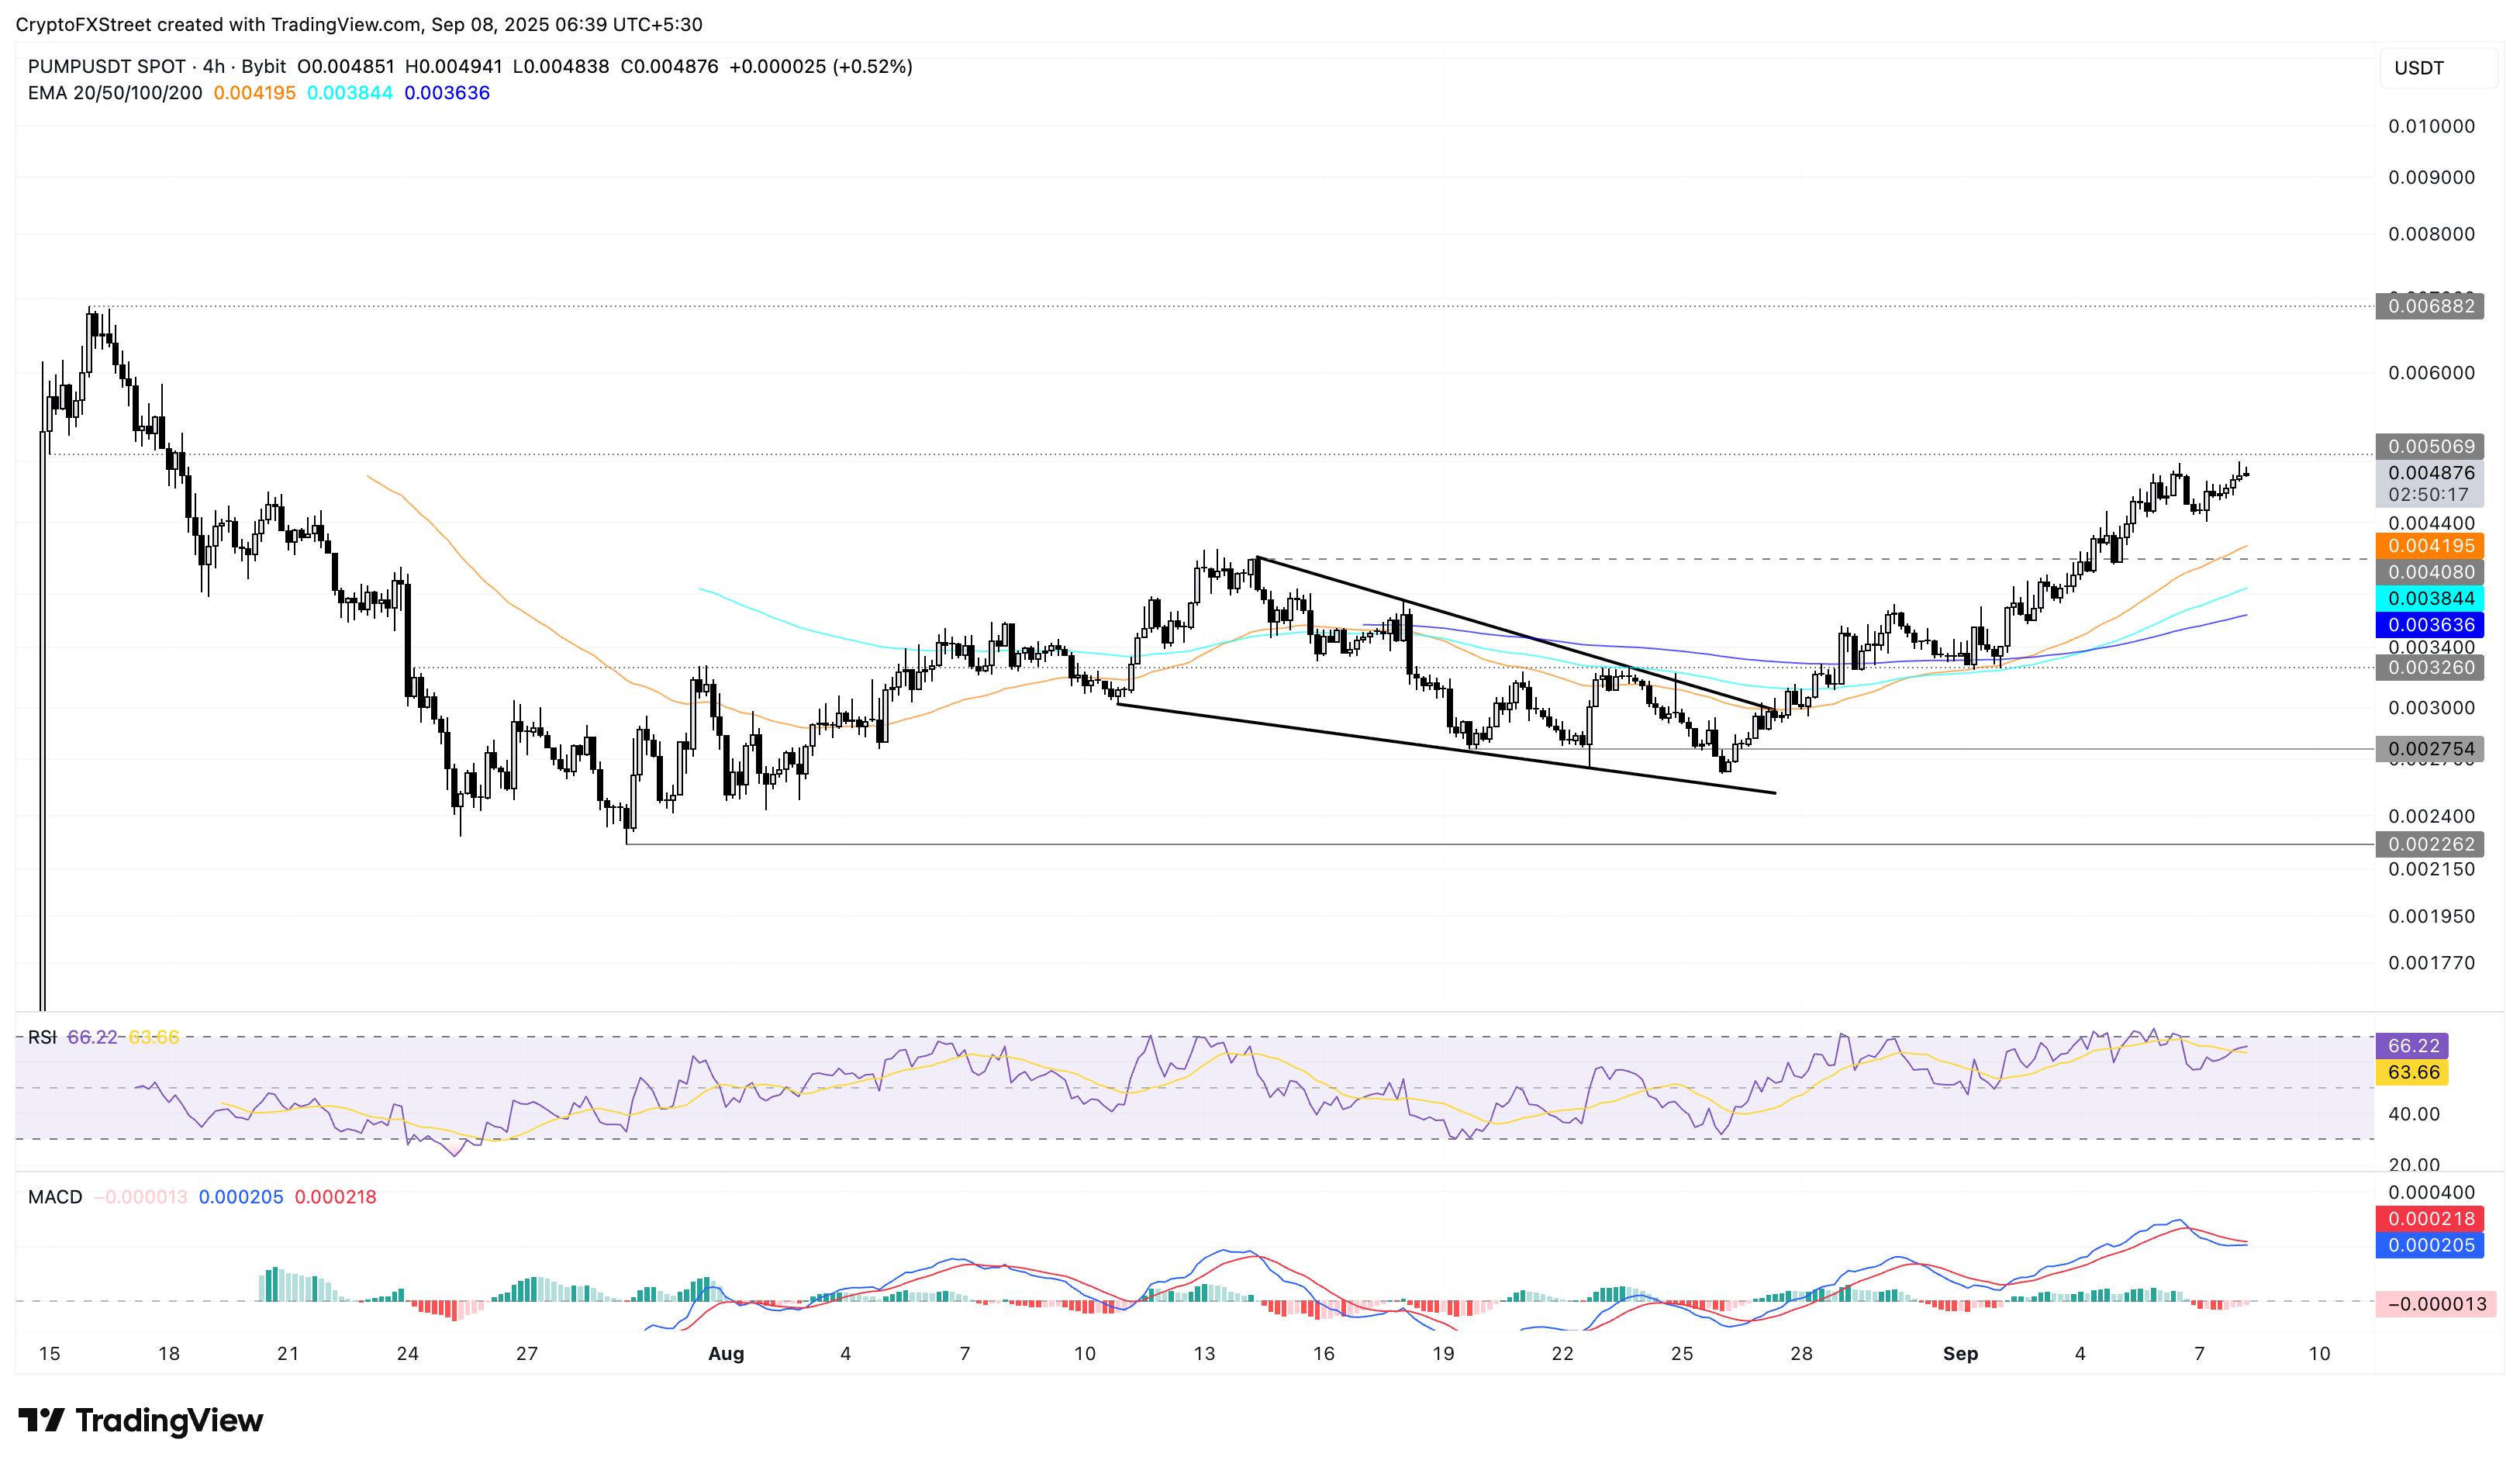Screen dimensions: 2520x1467
Task: Click the orange EMA value 0.004195 in legend
Action: (x=254, y=93)
